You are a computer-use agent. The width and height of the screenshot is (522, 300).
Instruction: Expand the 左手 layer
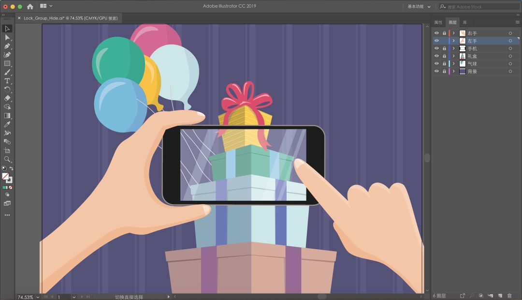click(453, 41)
